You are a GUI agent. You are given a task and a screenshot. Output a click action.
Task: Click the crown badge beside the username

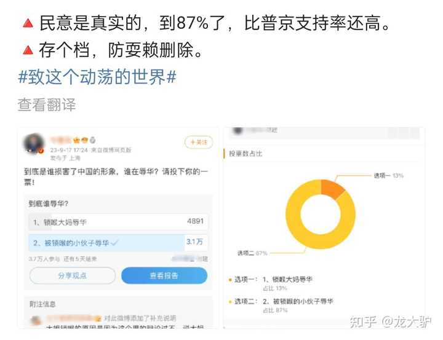click(x=76, y=140)
